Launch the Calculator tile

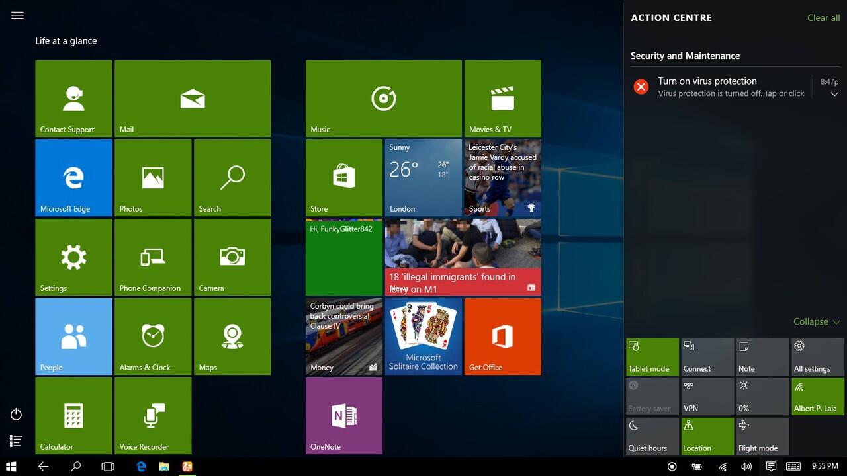pos(73,416)
